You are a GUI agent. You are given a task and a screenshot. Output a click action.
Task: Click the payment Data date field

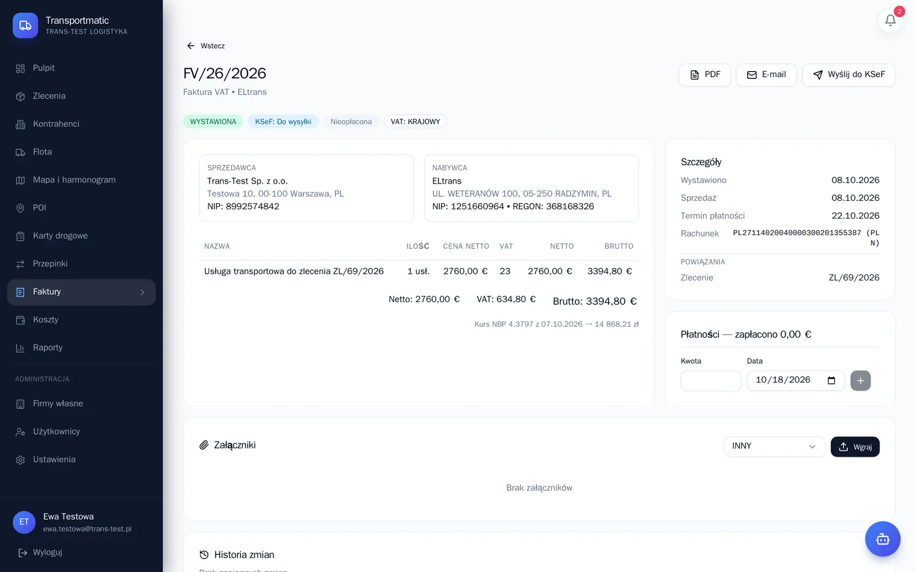pos(796,380)
